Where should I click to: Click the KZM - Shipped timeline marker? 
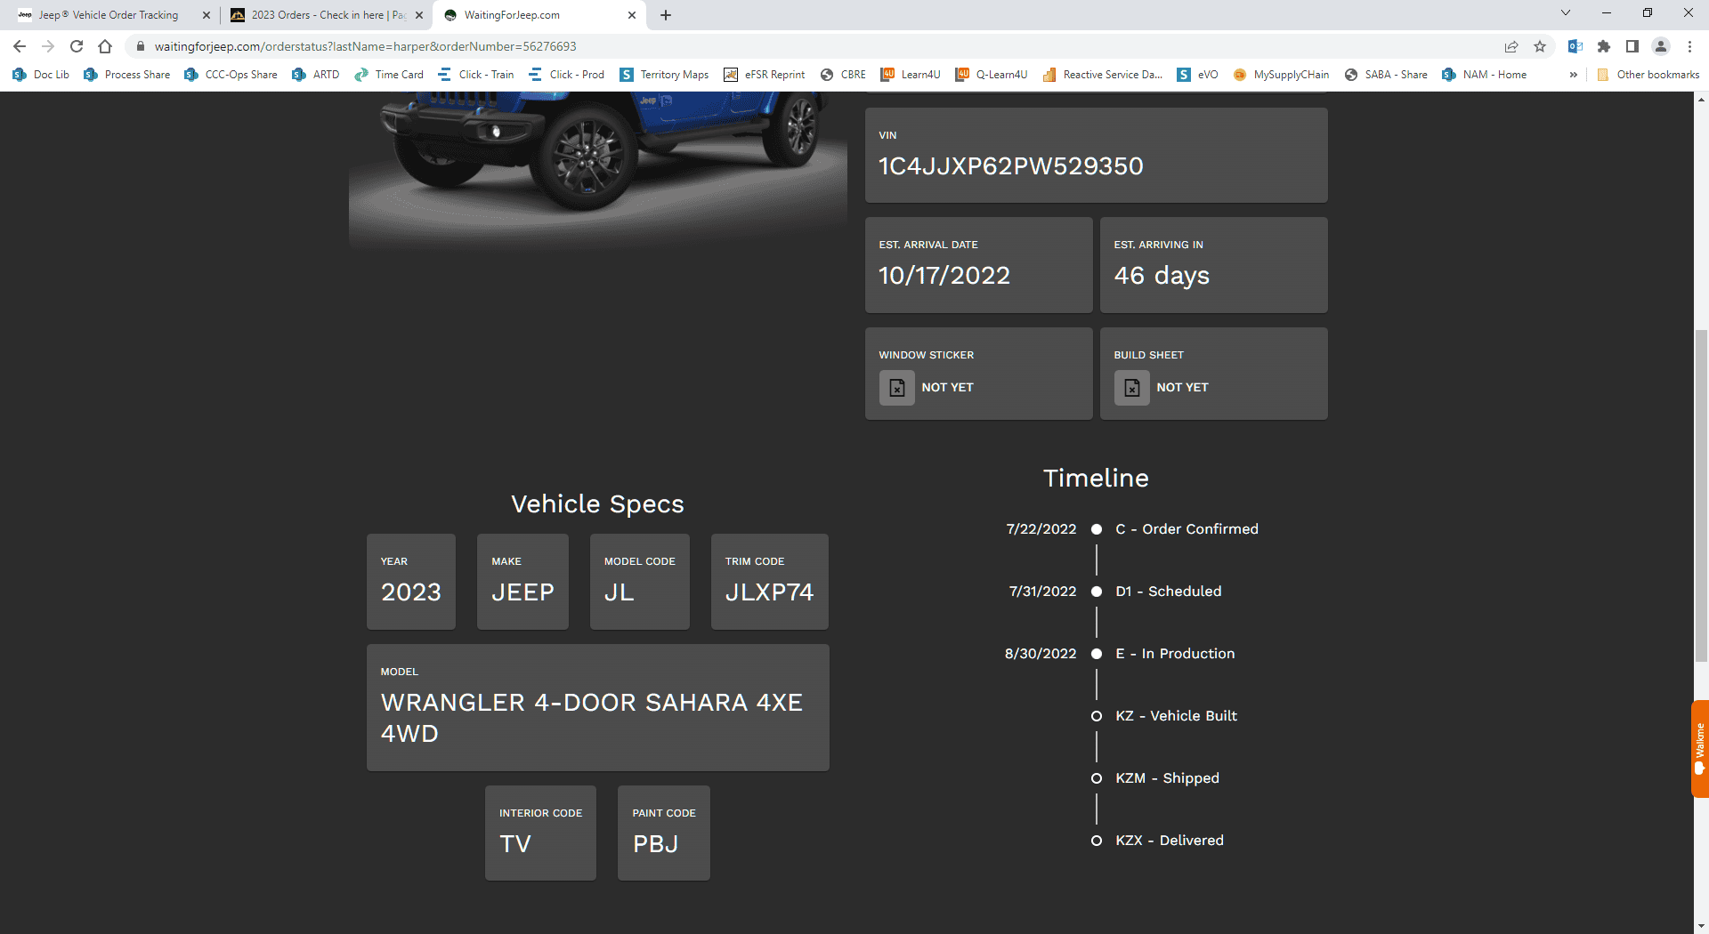point(1097,778)
